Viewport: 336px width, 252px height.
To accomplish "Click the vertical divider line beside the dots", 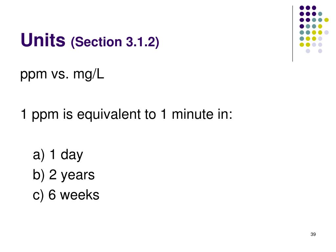I will [x=292, y=33].
